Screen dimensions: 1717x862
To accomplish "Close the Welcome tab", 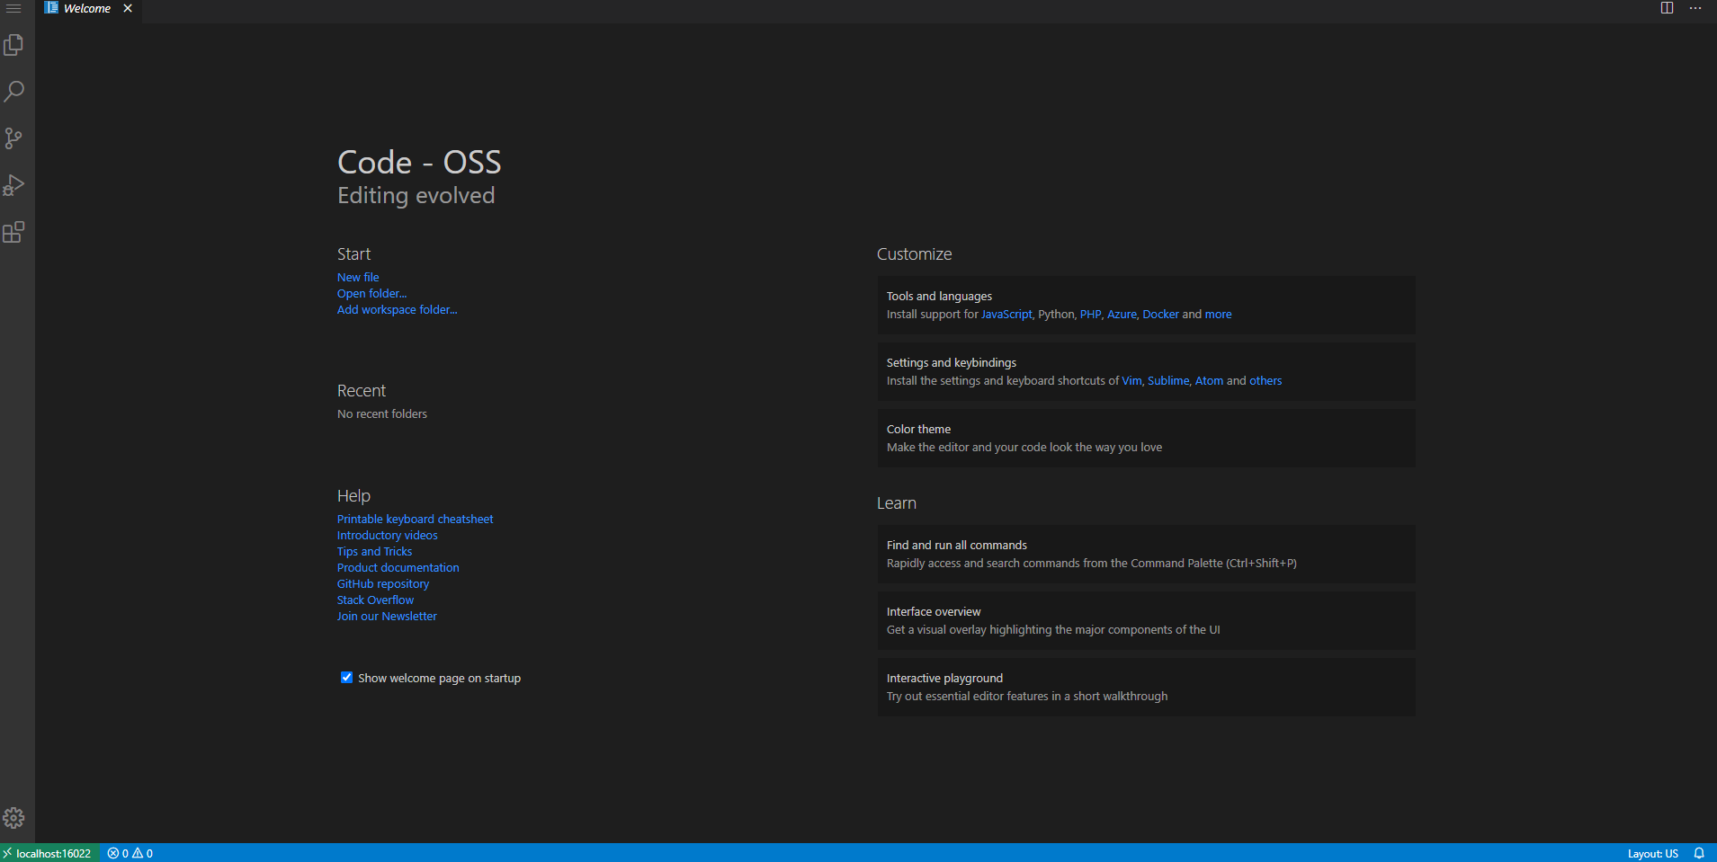I will (128, 8).
